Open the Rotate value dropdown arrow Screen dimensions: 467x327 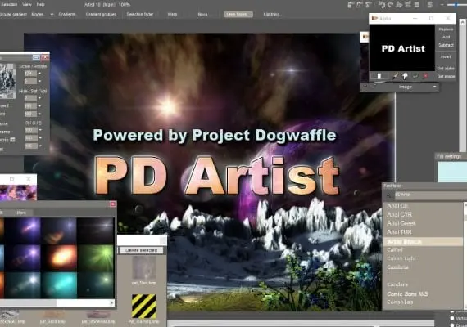(x=39, y=81)
